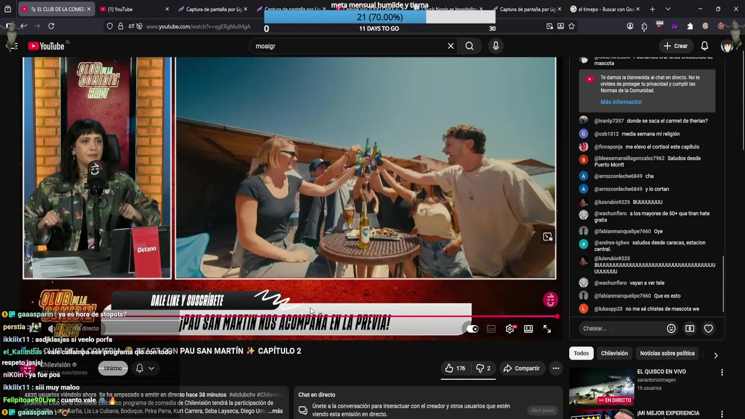Open video settings gear
Screen dimensions: 745x419
pyautogui.click(x=510, y=329)
